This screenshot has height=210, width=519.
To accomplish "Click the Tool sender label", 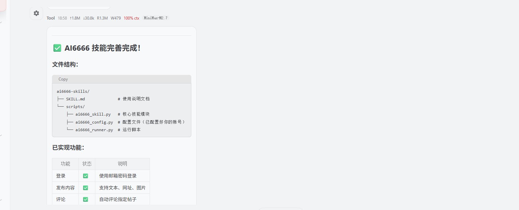I will point(51,18).
